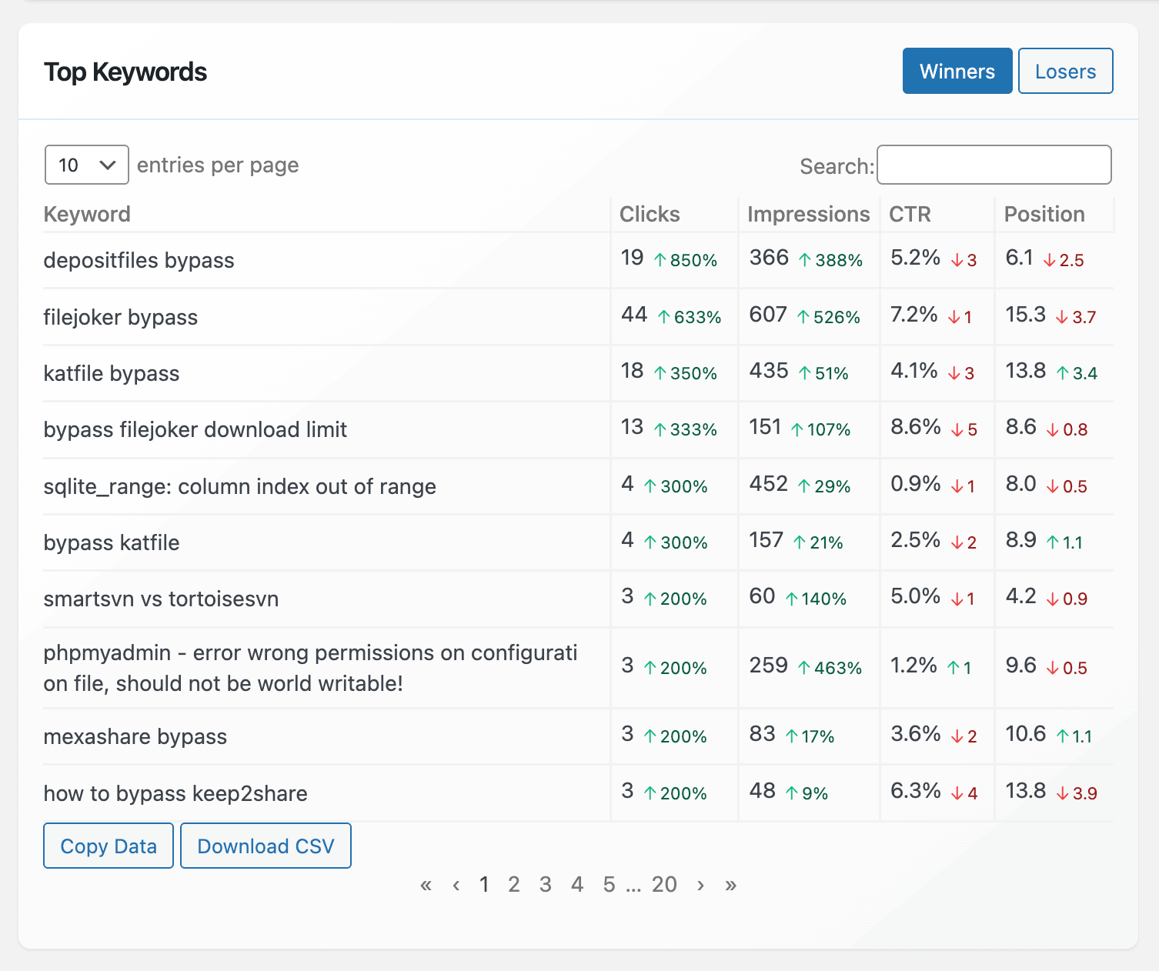Sort results by Position column
The height and width of the screenshot is (971, 1159).
[x=1044, y=214]
